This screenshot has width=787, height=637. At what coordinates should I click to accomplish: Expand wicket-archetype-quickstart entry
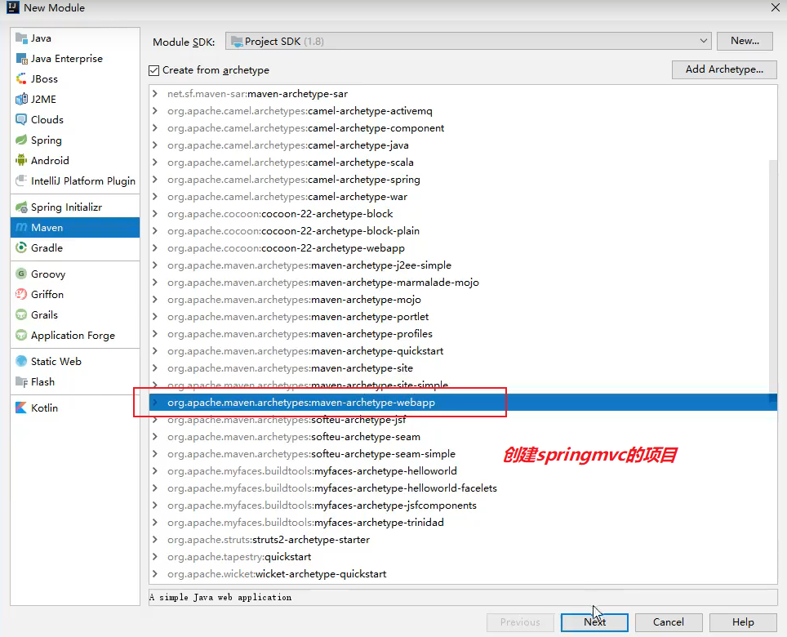coord(155,574)
